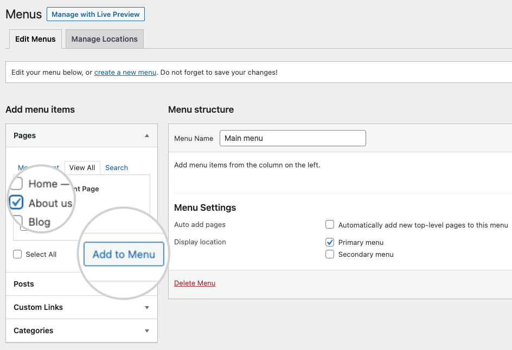Uncheck the Primary menu display location
The image size is (512, 350).
tap(330, 242)
